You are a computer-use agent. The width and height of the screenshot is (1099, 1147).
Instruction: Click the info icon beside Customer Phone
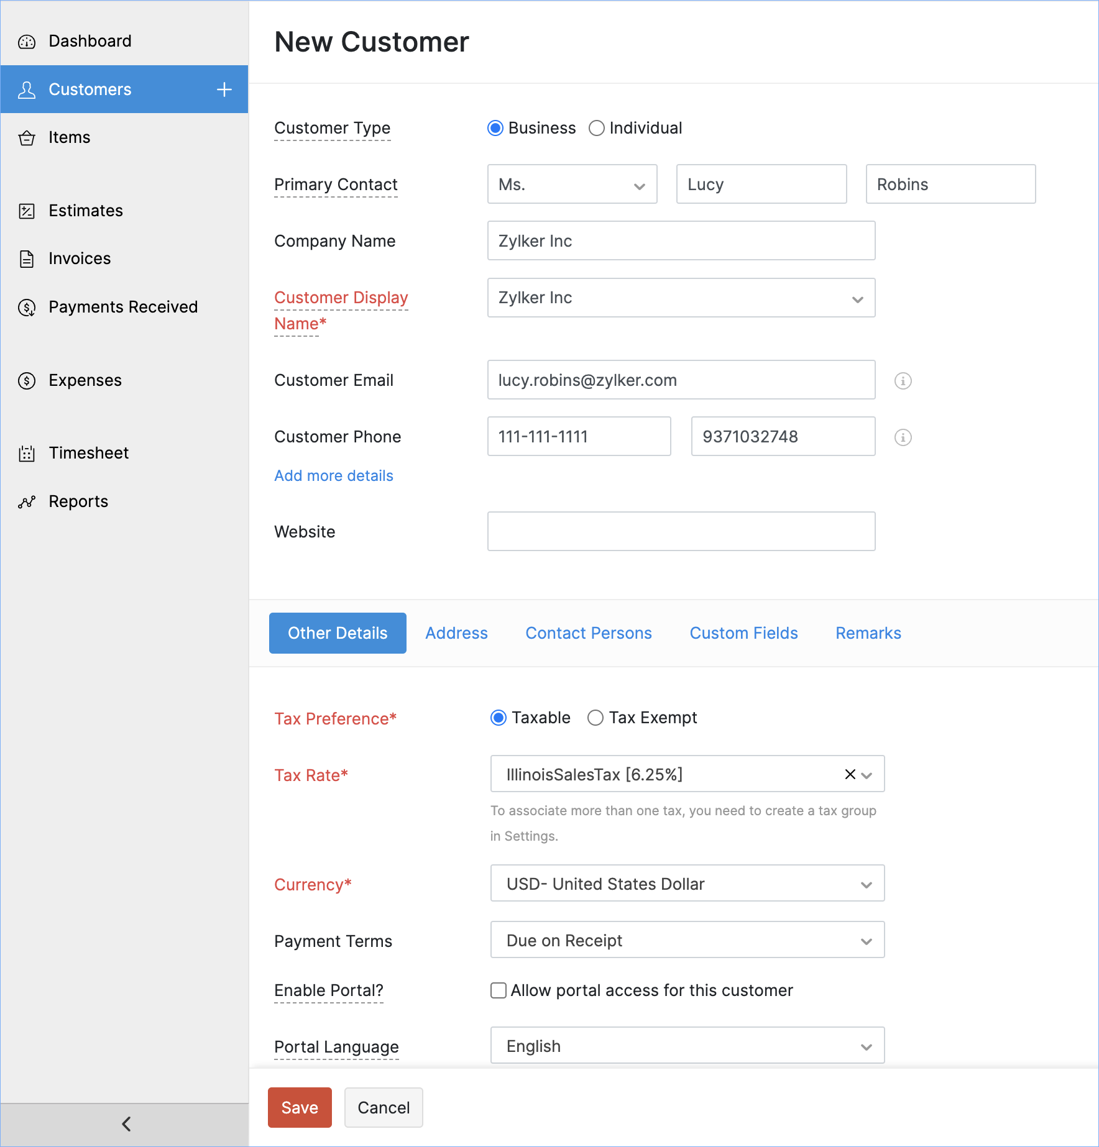[x=903, y=437]
